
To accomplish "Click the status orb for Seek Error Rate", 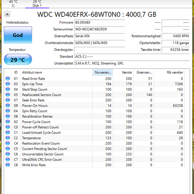I will 8,100.
